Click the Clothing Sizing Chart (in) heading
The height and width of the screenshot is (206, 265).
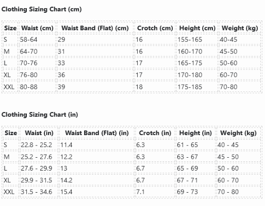tap(40, 115)
